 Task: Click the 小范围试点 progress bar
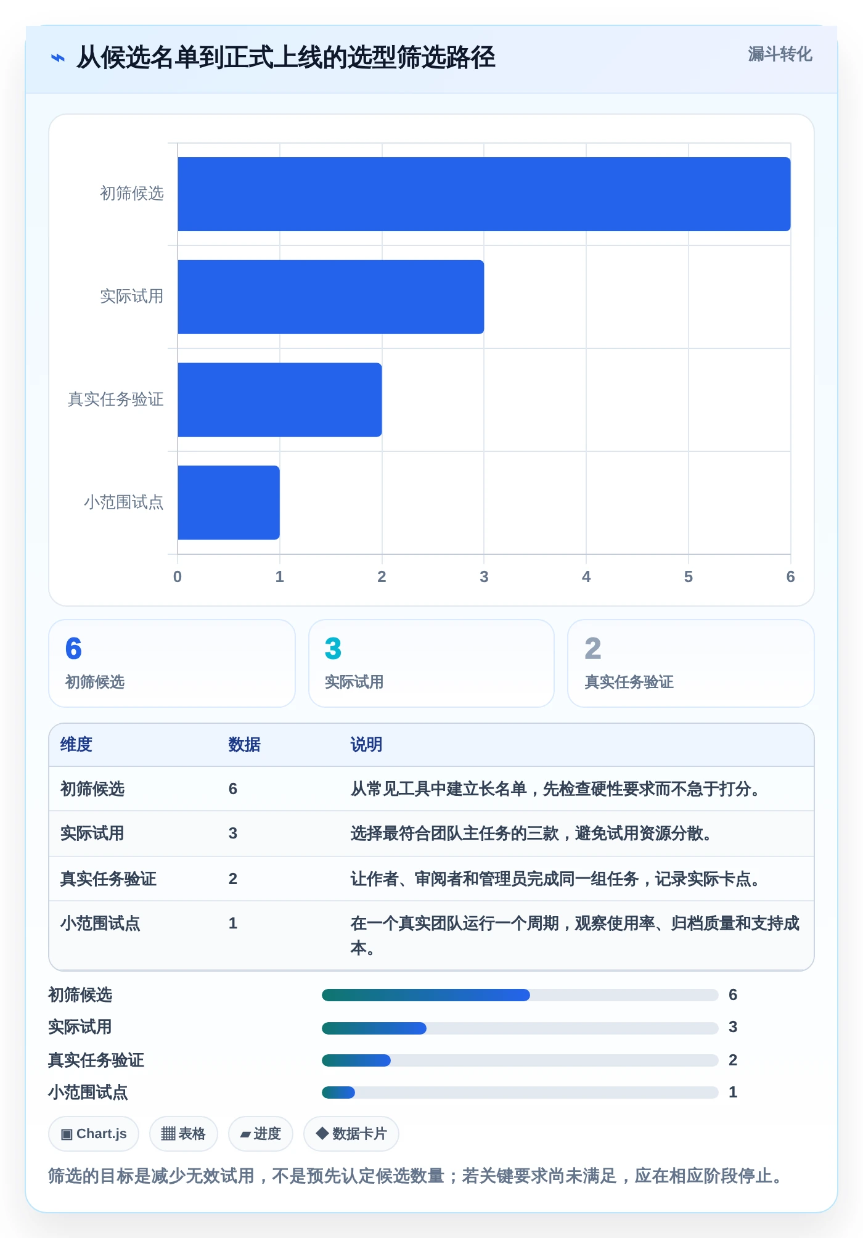(520, 1092)
